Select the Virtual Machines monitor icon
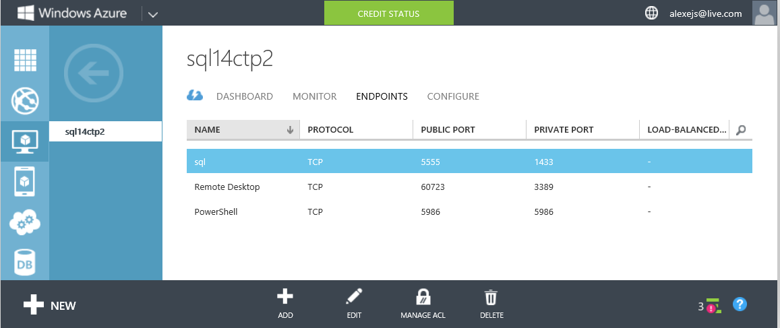 tap(25, 141)
